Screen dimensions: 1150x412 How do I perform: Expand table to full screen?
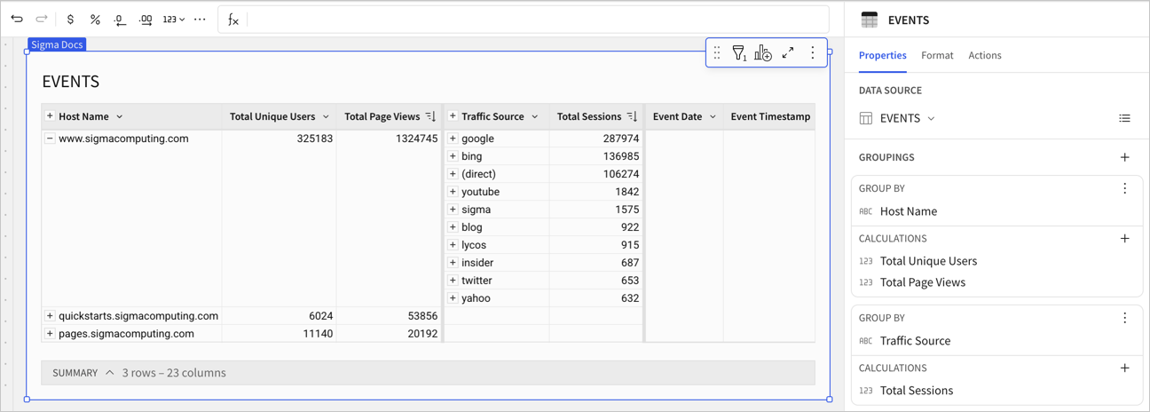[788, 53]
